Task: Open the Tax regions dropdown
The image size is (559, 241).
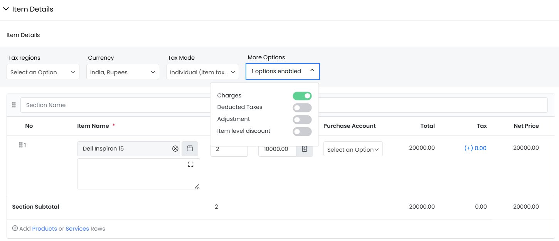Action: click(43, 72)
